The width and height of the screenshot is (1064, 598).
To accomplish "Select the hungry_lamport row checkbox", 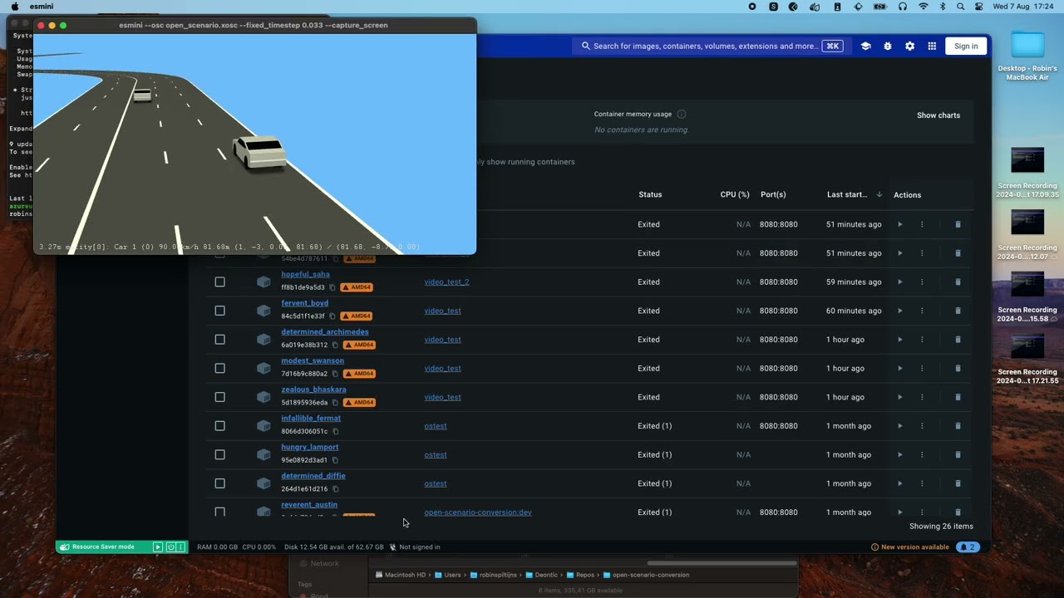I will 219,454.
